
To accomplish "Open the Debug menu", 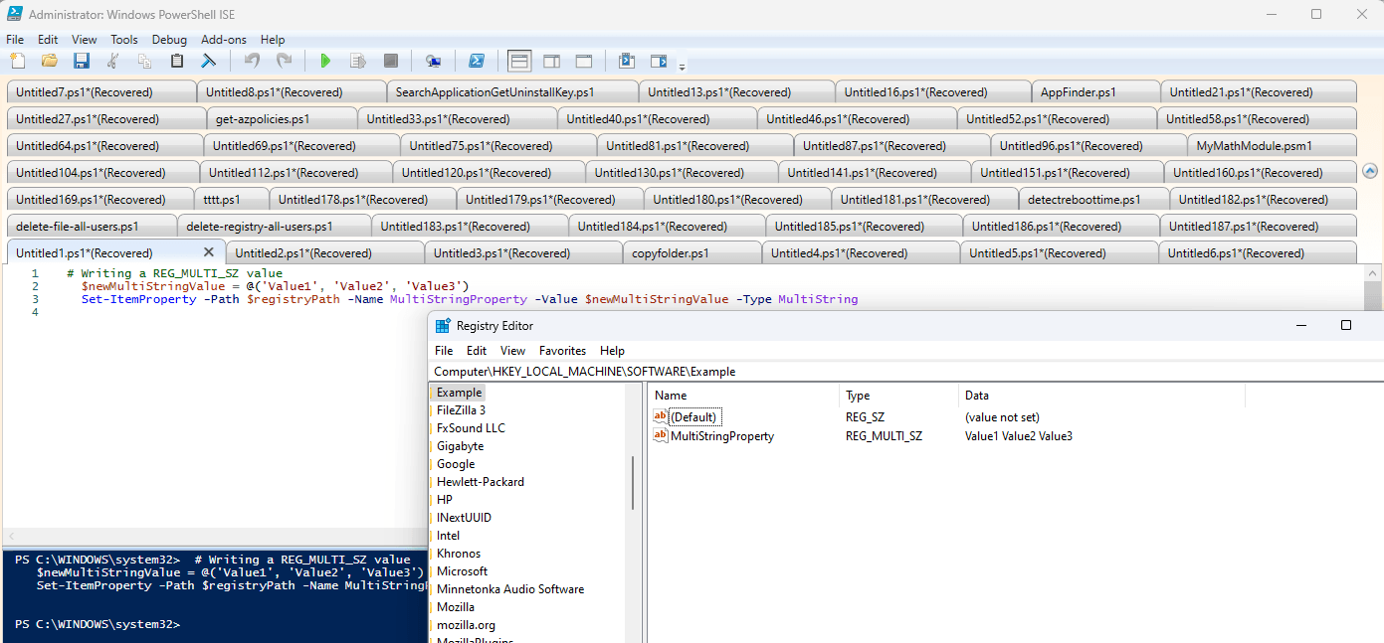I will point(169,40).
